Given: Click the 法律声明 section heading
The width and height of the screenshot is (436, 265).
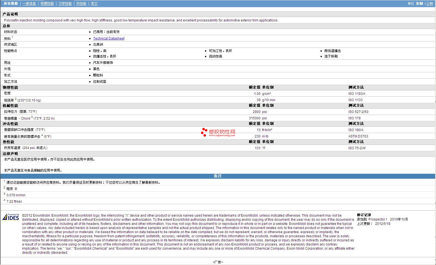Looking at the screenshot, I should coord(10,154).
